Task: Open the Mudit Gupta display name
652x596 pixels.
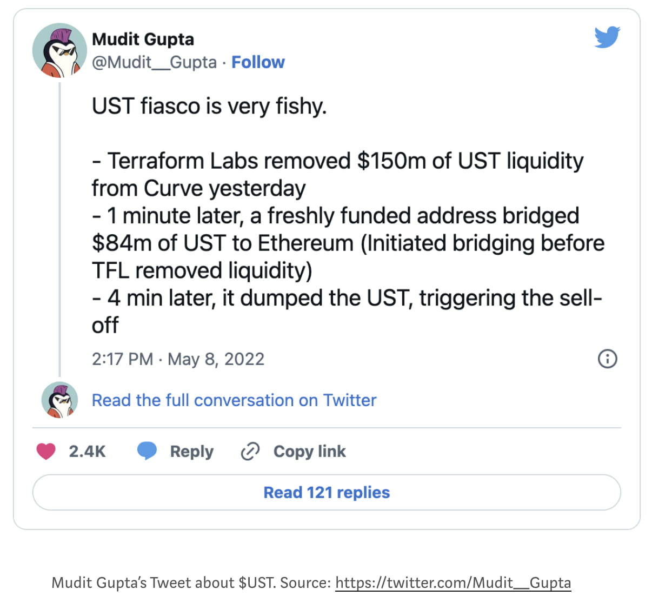Action: click(x=143, y=39)
